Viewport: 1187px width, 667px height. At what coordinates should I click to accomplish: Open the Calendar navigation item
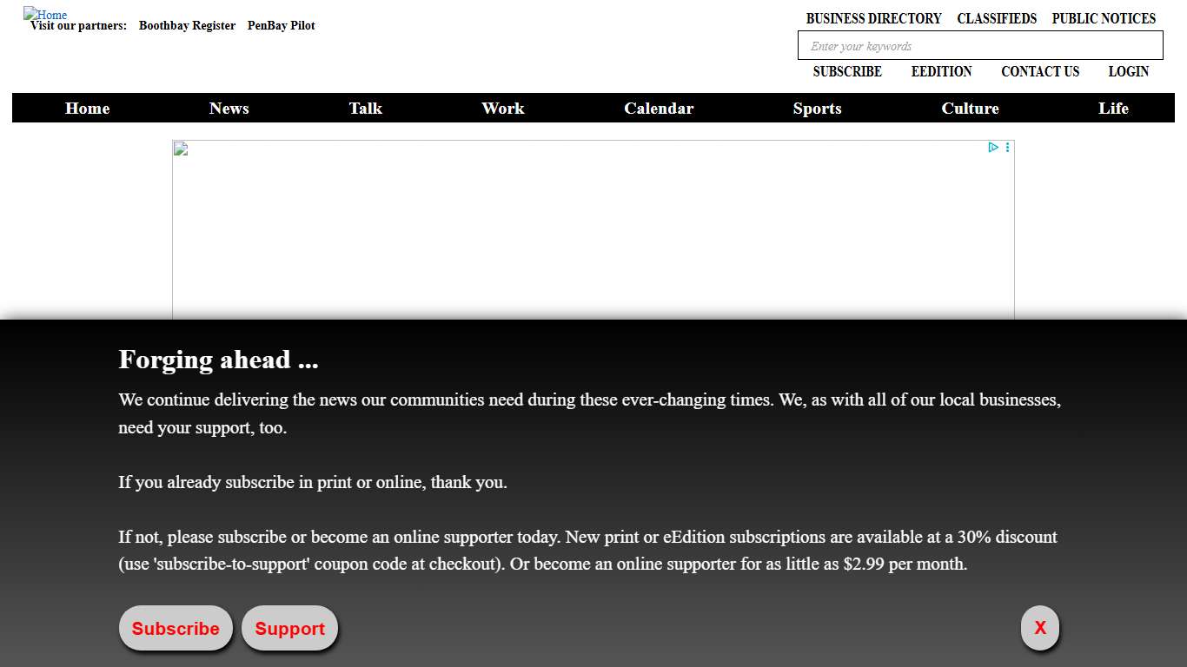point(659,109)
